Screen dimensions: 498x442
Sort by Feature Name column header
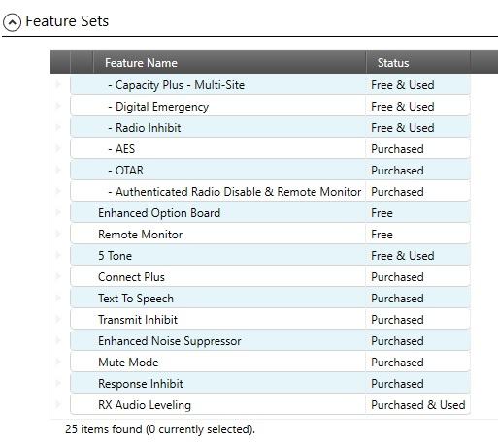230,62
